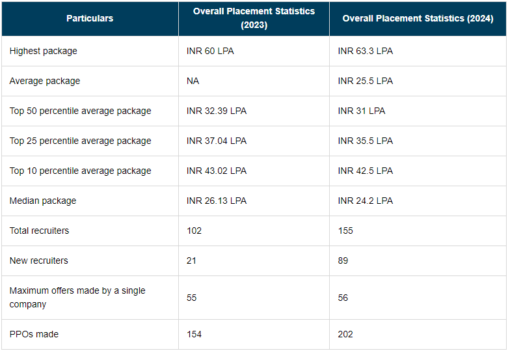Screen dimensions: 508x351
Task: Click the NA value for 2023
Action: (193, 81)
